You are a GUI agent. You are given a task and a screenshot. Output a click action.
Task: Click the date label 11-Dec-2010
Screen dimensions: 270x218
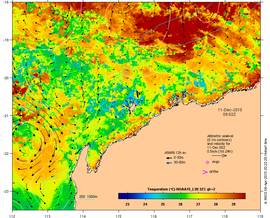pyautogui.click(x=230, y=110)
